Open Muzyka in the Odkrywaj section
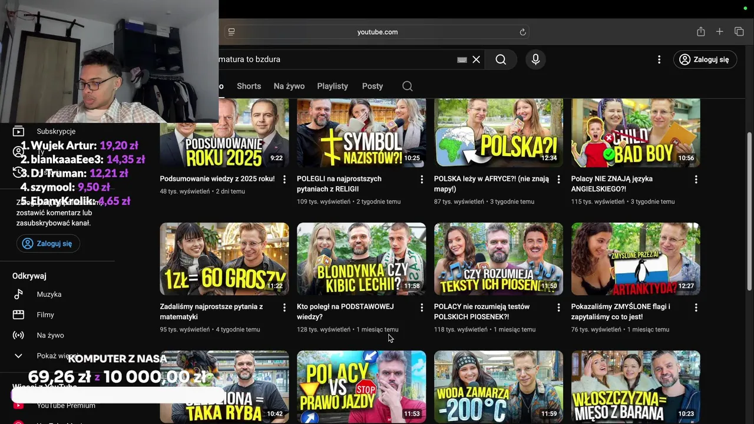The width and height of the screenshot is (754, 424). point(49,294)
